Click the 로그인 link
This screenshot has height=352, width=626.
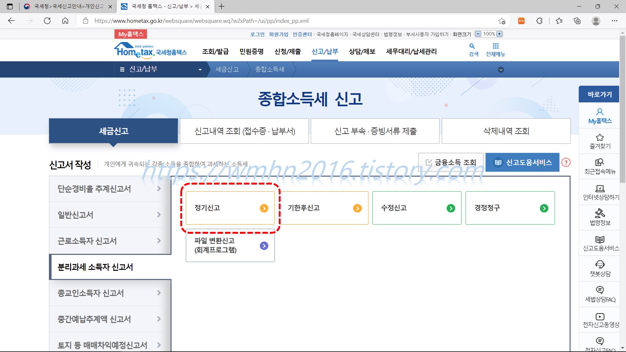pos(257,34)
